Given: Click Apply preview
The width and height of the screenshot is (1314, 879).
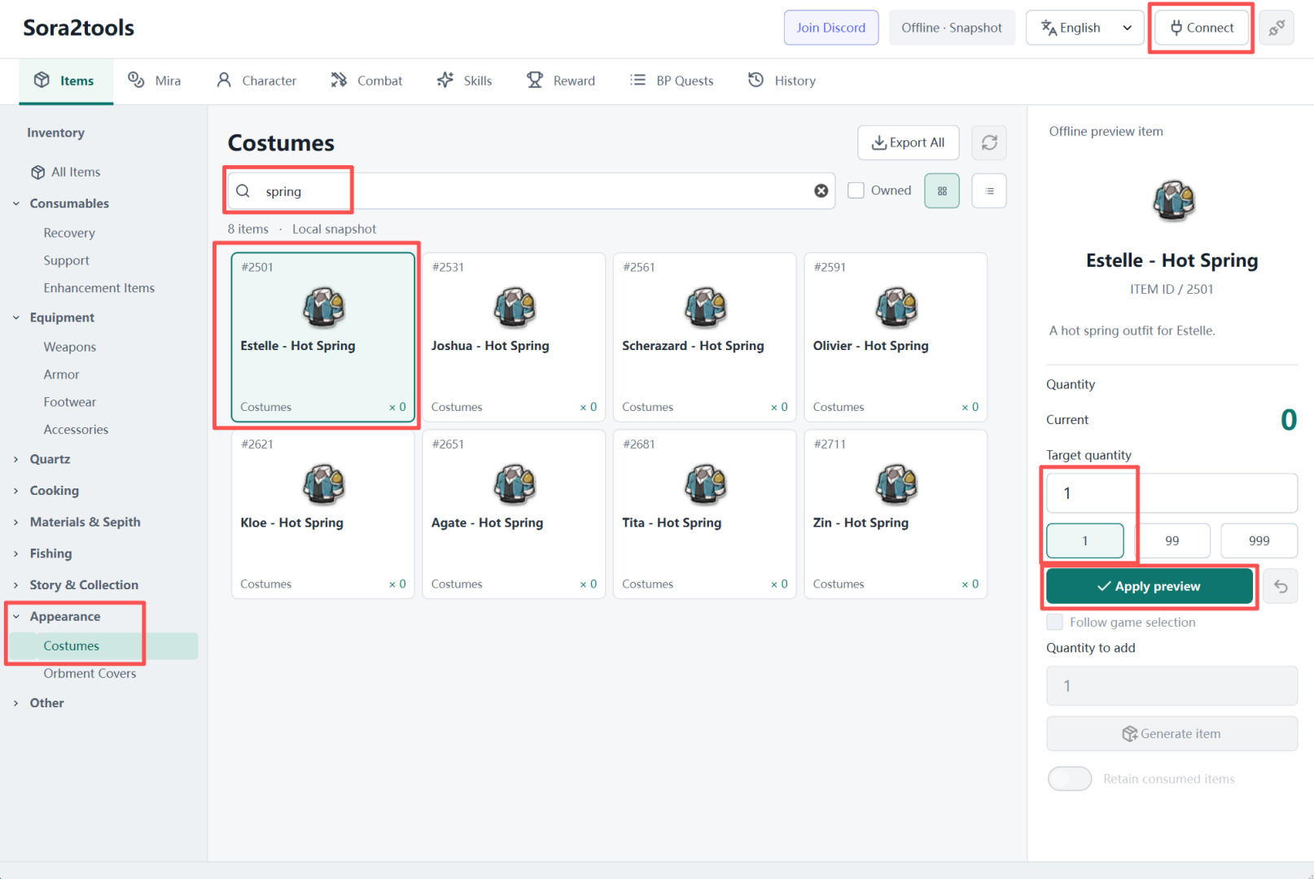Looking at the screenshot, I should (x=1150, y=586).
